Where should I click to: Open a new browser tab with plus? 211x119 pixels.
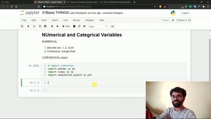(x=135, y=2)
